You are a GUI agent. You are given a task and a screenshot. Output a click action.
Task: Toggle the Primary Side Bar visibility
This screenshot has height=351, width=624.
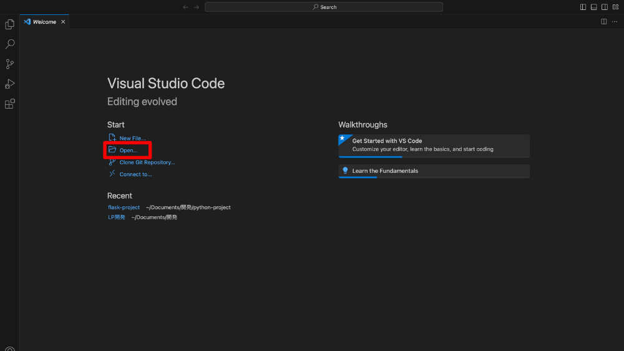point(583,7)
